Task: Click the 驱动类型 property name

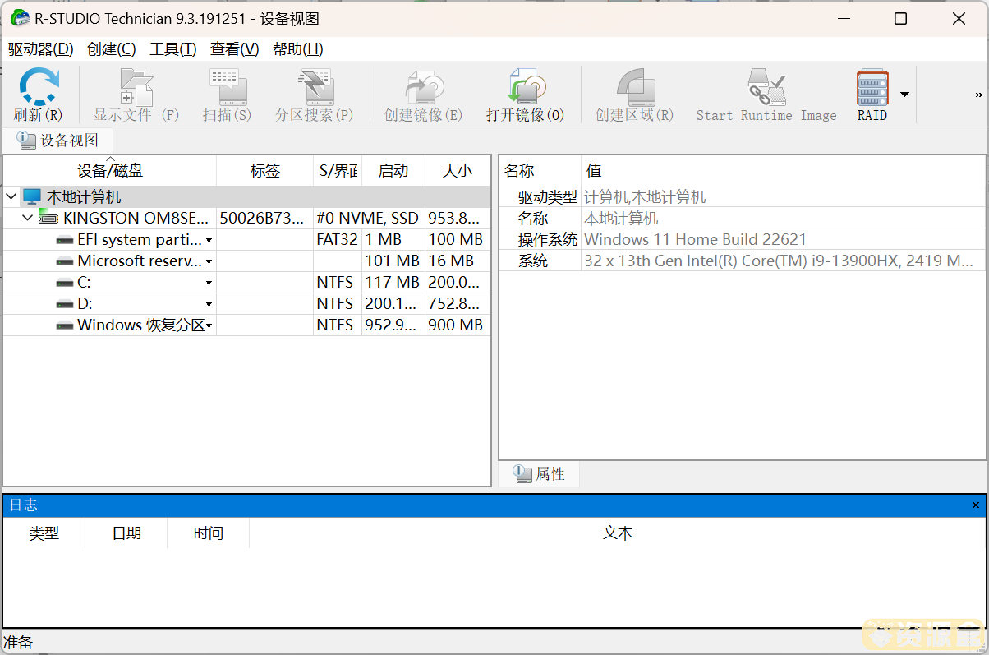Action: (x=547, y=197)
